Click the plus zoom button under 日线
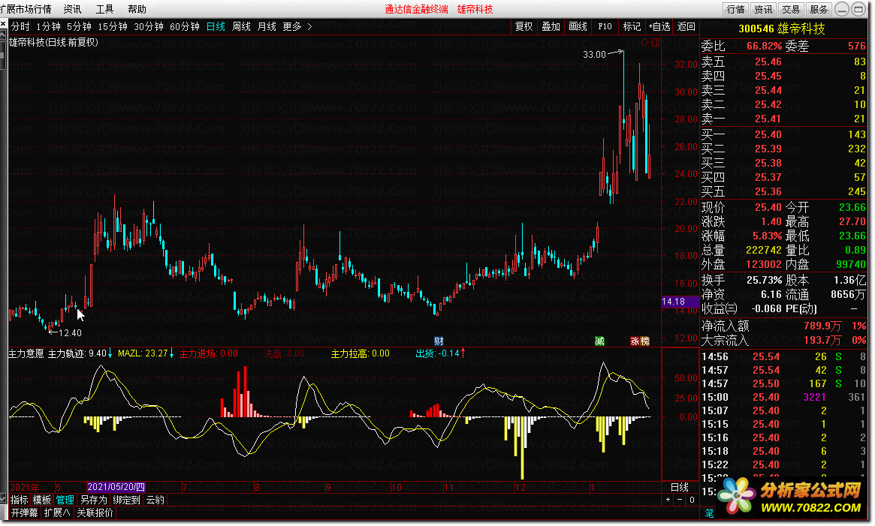This screenshot has width=875, height=526. coord(668,500)
